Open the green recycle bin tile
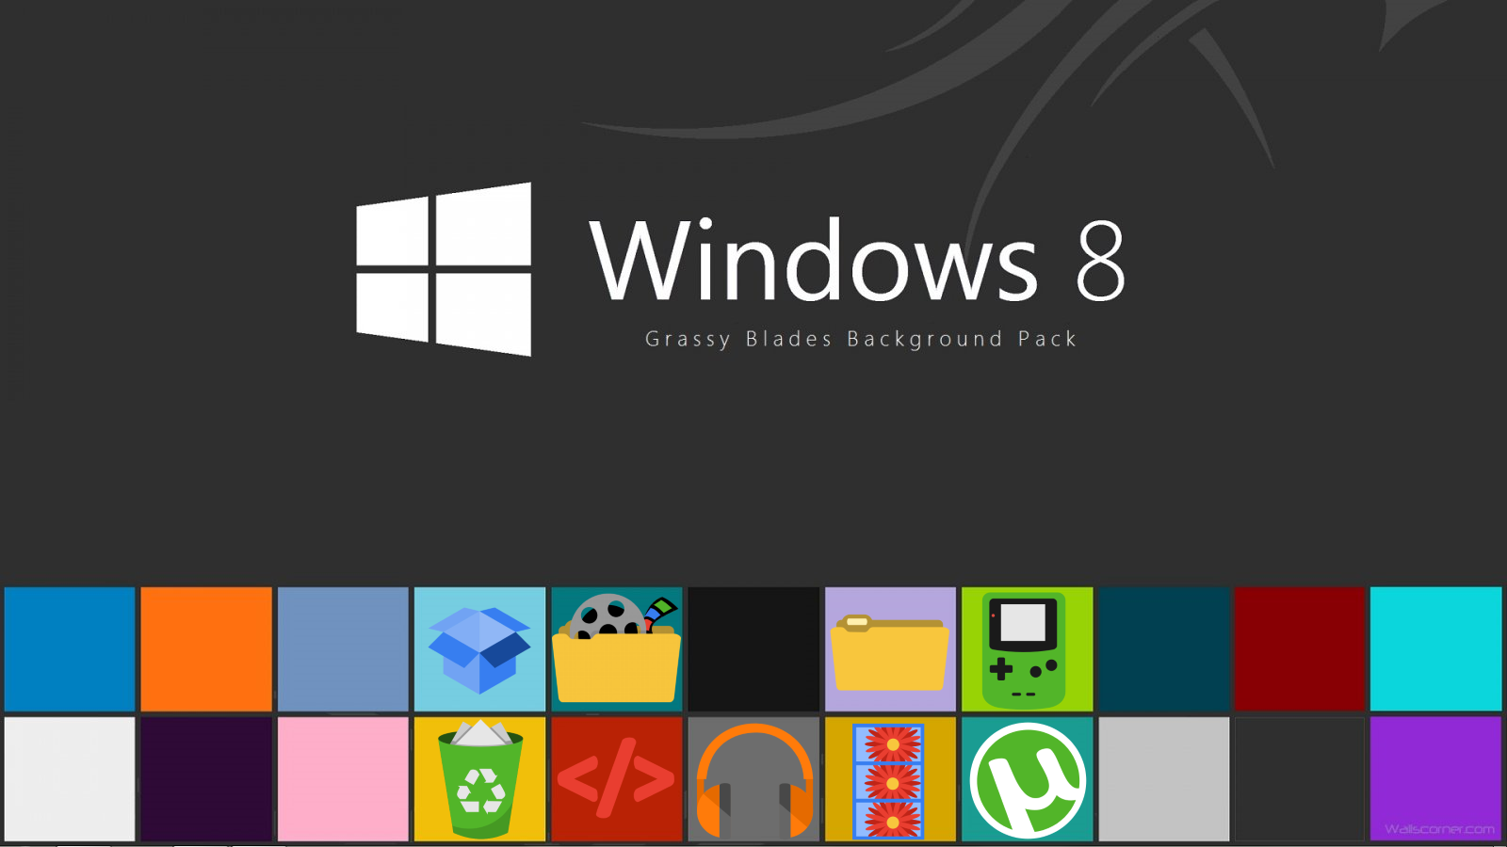 pos(479,779)
